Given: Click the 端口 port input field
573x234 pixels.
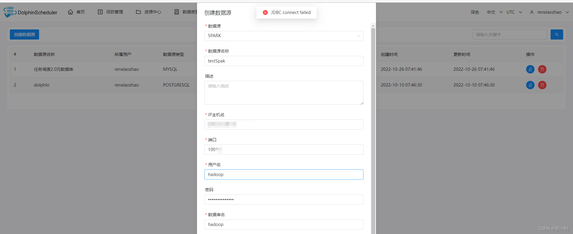Looking at the screenshot, I should point(284,150).
